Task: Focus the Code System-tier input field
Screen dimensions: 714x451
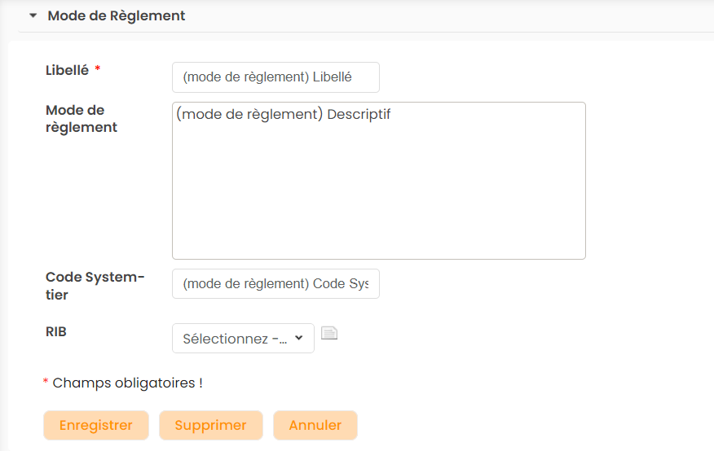Action: (275, 284)
